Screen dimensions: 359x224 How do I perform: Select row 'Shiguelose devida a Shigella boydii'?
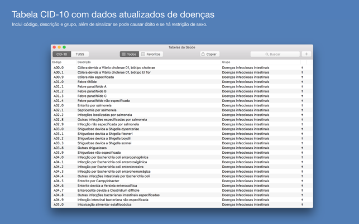pyautogui.click(x=182, y=139)
